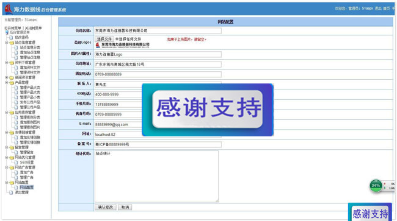The height and width of the screenshot is (221, 397).
Task: Click the page icon beside 站点信息分类
Action: click(x=16, y=47)
